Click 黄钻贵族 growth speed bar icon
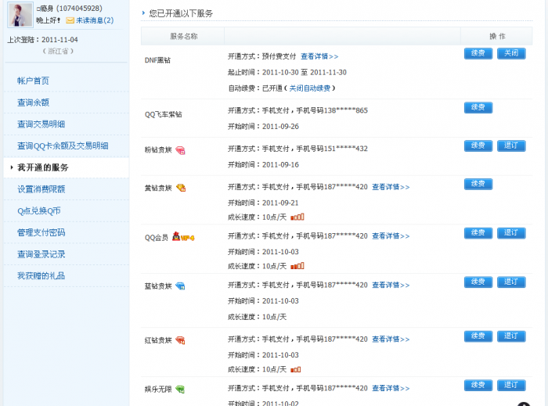Viewport: 548px width, 406px height. (x=297, y=217)
